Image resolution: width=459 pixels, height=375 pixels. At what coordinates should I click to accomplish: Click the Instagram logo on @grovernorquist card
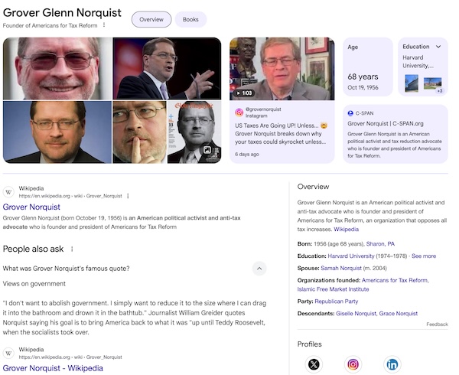click(239, 112)
